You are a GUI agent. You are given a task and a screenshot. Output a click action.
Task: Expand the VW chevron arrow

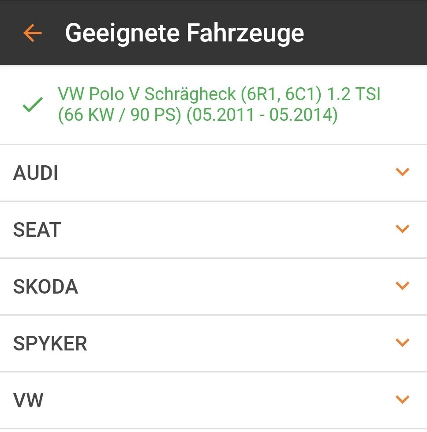pyautogui.click(x=402, y=399)
